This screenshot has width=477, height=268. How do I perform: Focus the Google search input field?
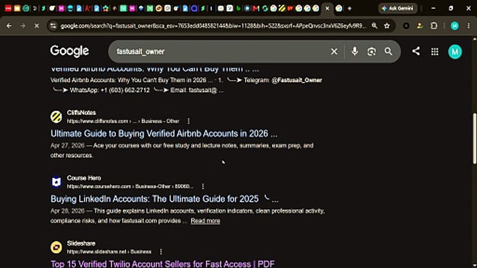(220, 51)
